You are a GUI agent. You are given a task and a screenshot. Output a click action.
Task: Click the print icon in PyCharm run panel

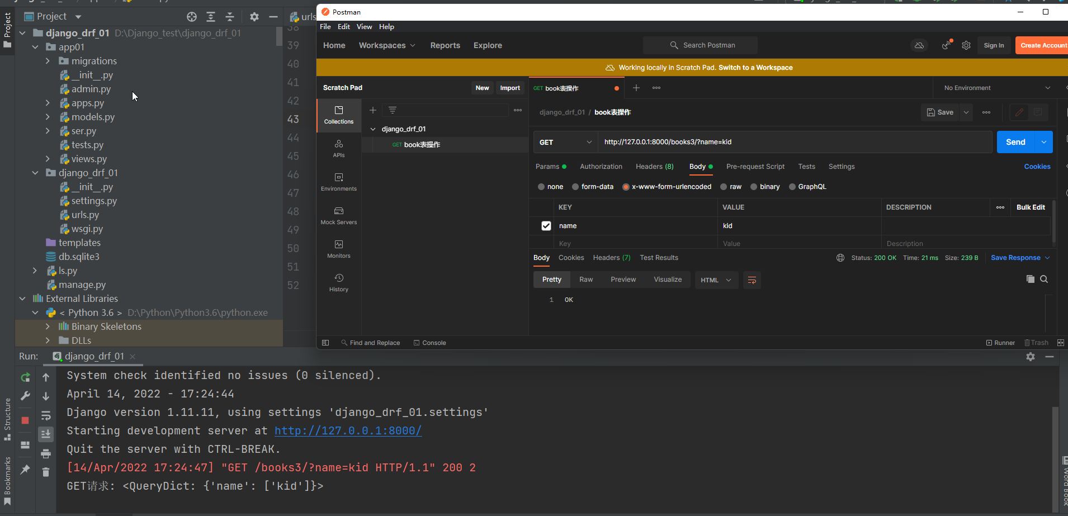coord(46,453)
